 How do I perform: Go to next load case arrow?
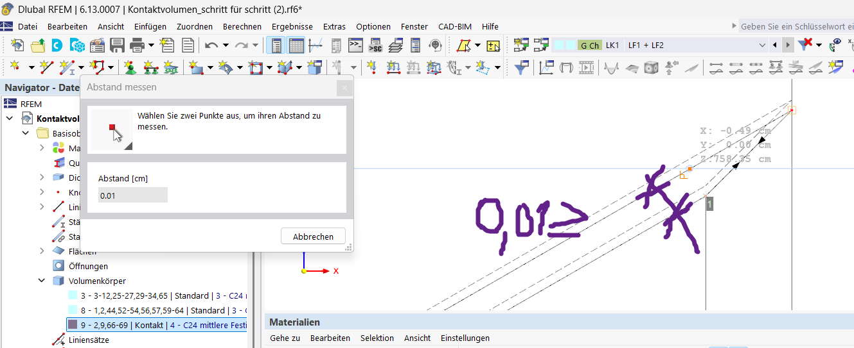point(788,46)
